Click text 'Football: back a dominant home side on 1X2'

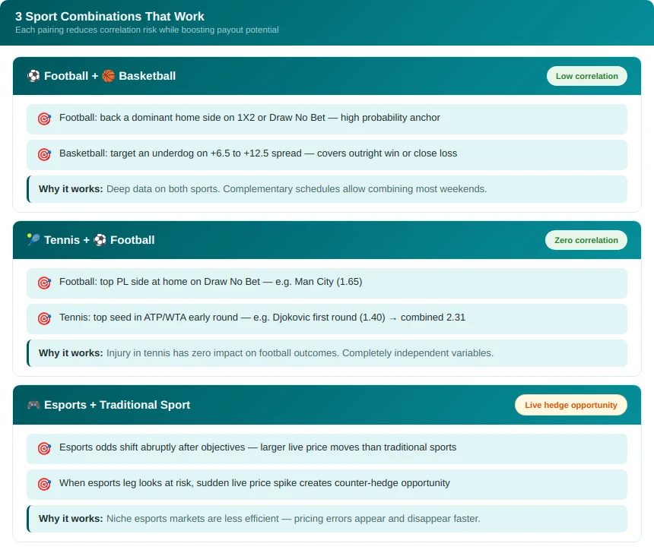coord(249,118)
